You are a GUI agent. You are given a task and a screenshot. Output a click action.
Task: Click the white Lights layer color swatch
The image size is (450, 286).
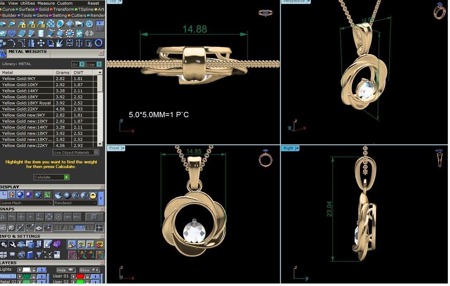pyautogui.click(x=26, y=270)
